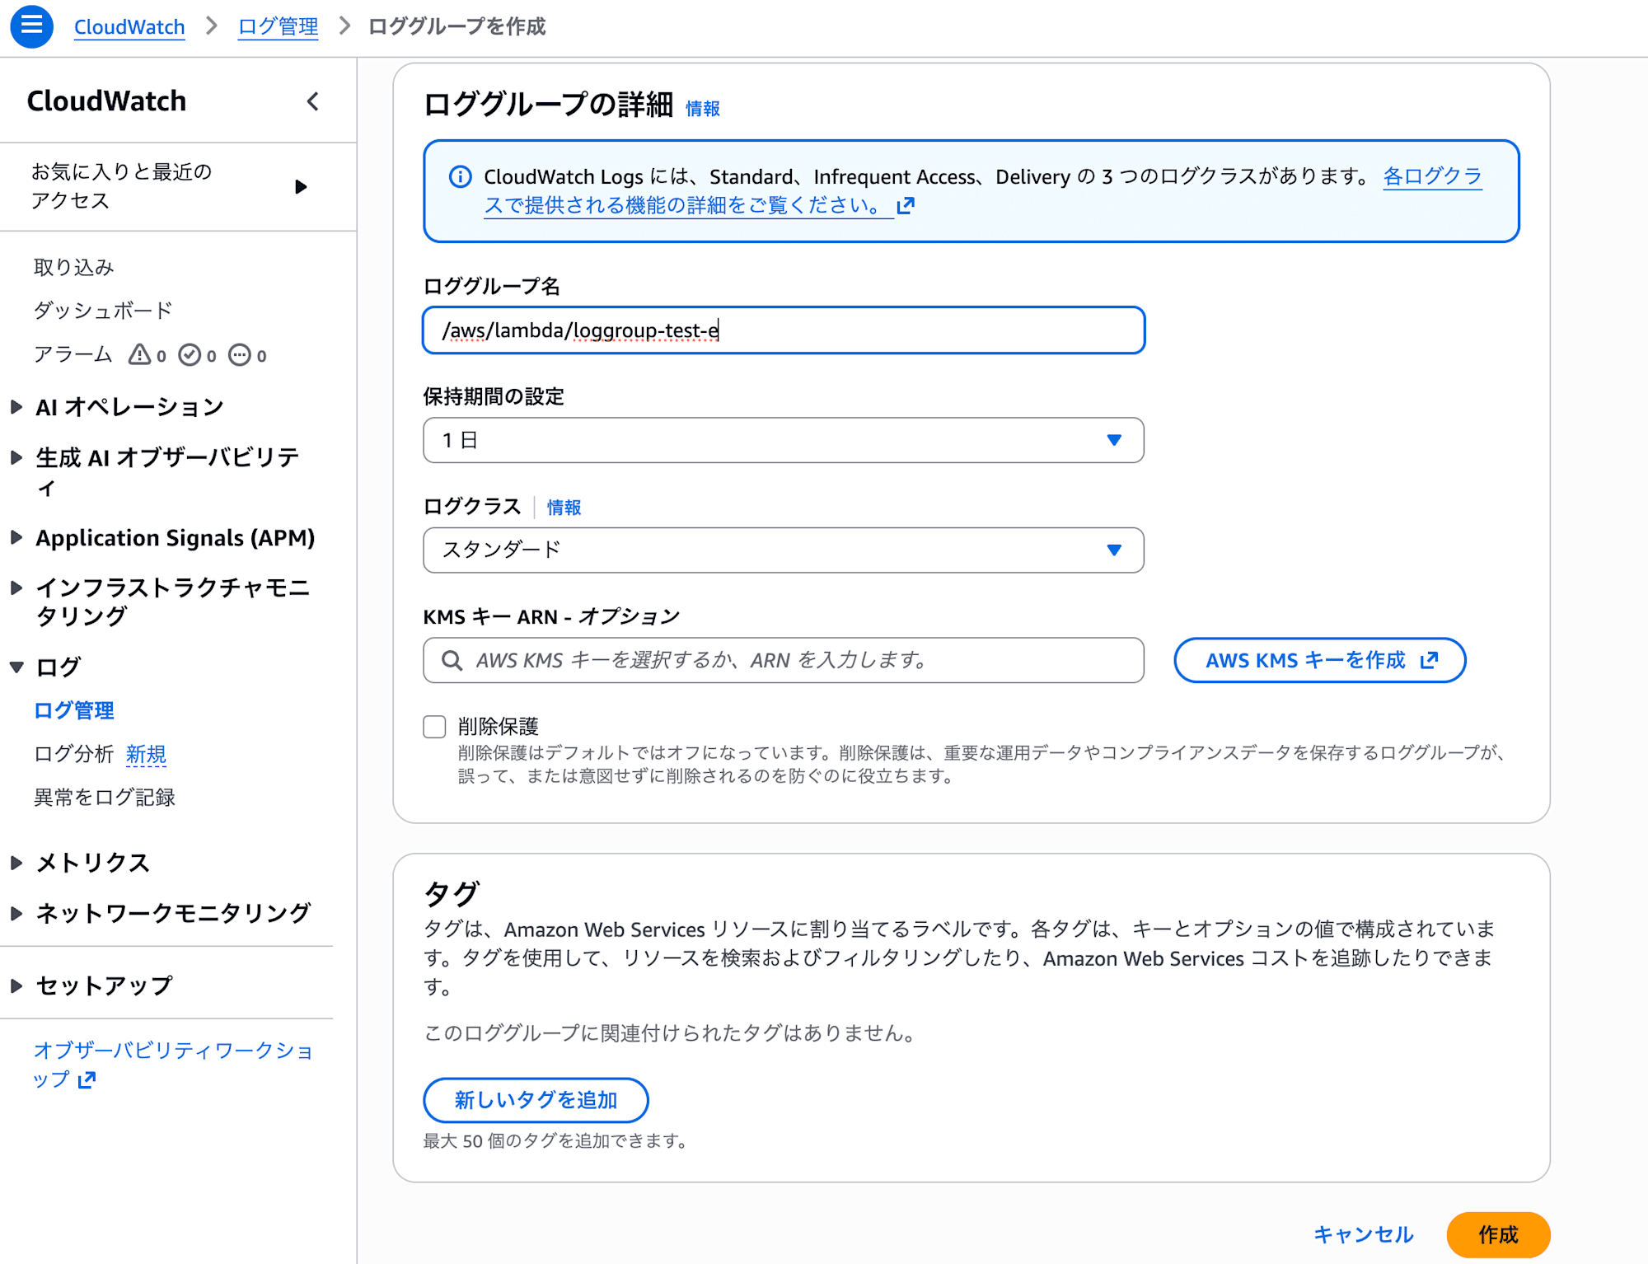Viewport: 1648px width, 1264px height.
Task: Click the KMS キー ARN search field
Action: [x=783, y=660]
